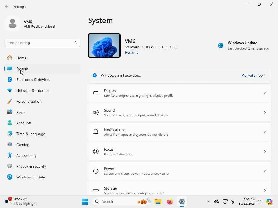Screen dimensions: 278x208
Task: Click Activate now link
Action: [x=253, y=75]
